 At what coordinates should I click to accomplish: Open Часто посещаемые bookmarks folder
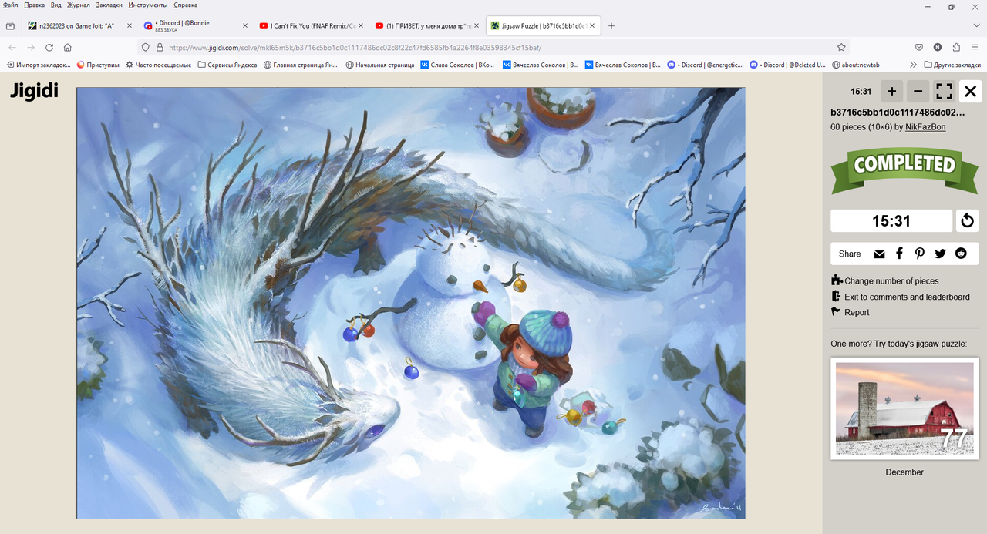158,65
